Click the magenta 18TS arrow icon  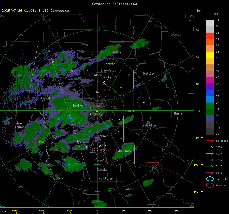(210, 173)
